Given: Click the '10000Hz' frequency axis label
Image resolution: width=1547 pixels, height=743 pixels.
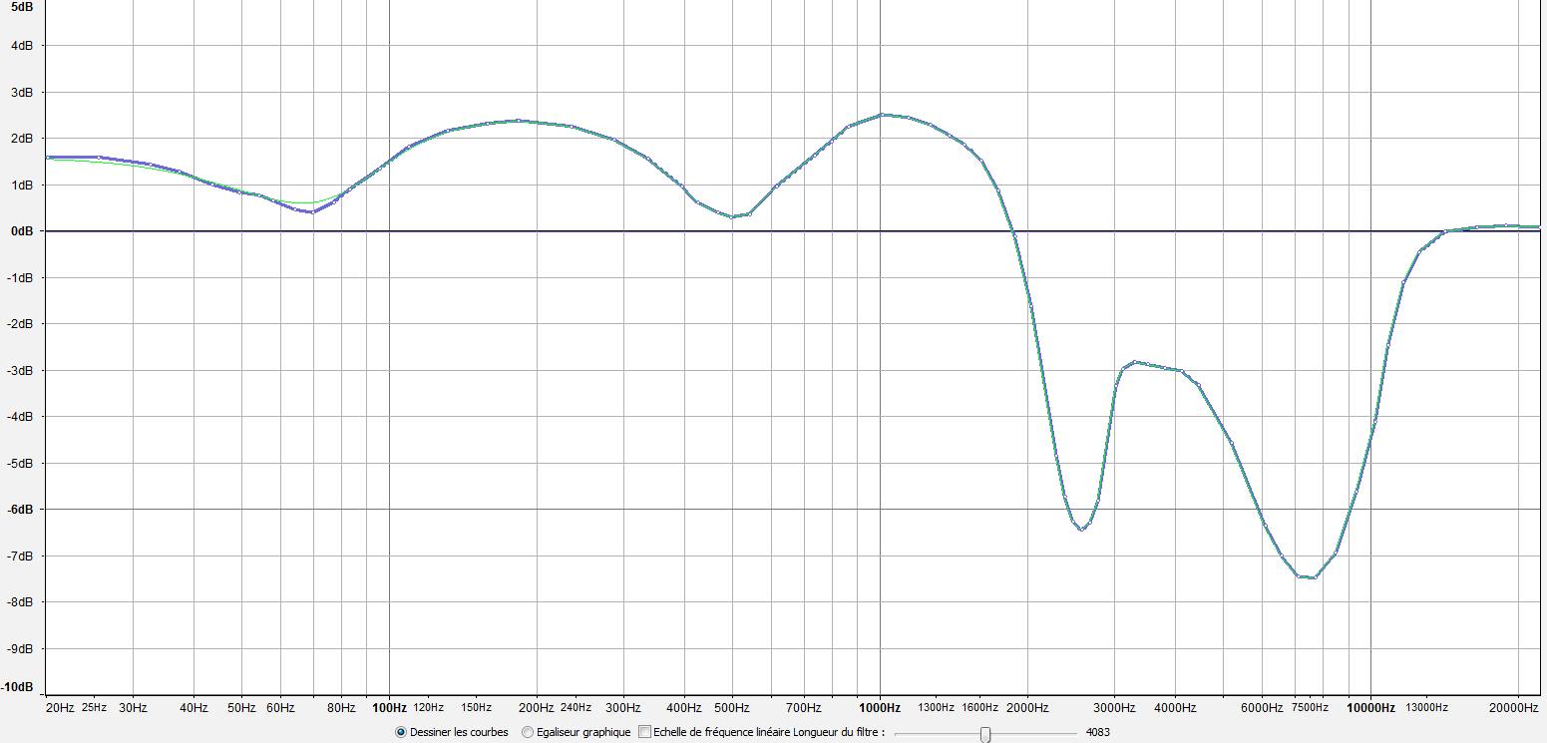Looking at the screenshot, I should point(1370,708).
